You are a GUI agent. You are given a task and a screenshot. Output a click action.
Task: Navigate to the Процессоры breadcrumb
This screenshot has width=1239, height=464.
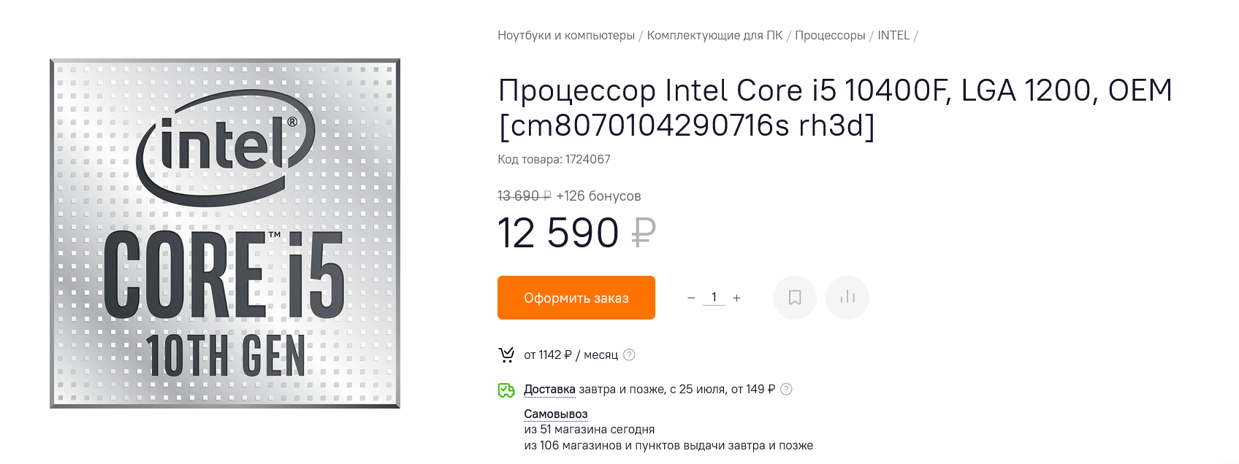(830, 35)
